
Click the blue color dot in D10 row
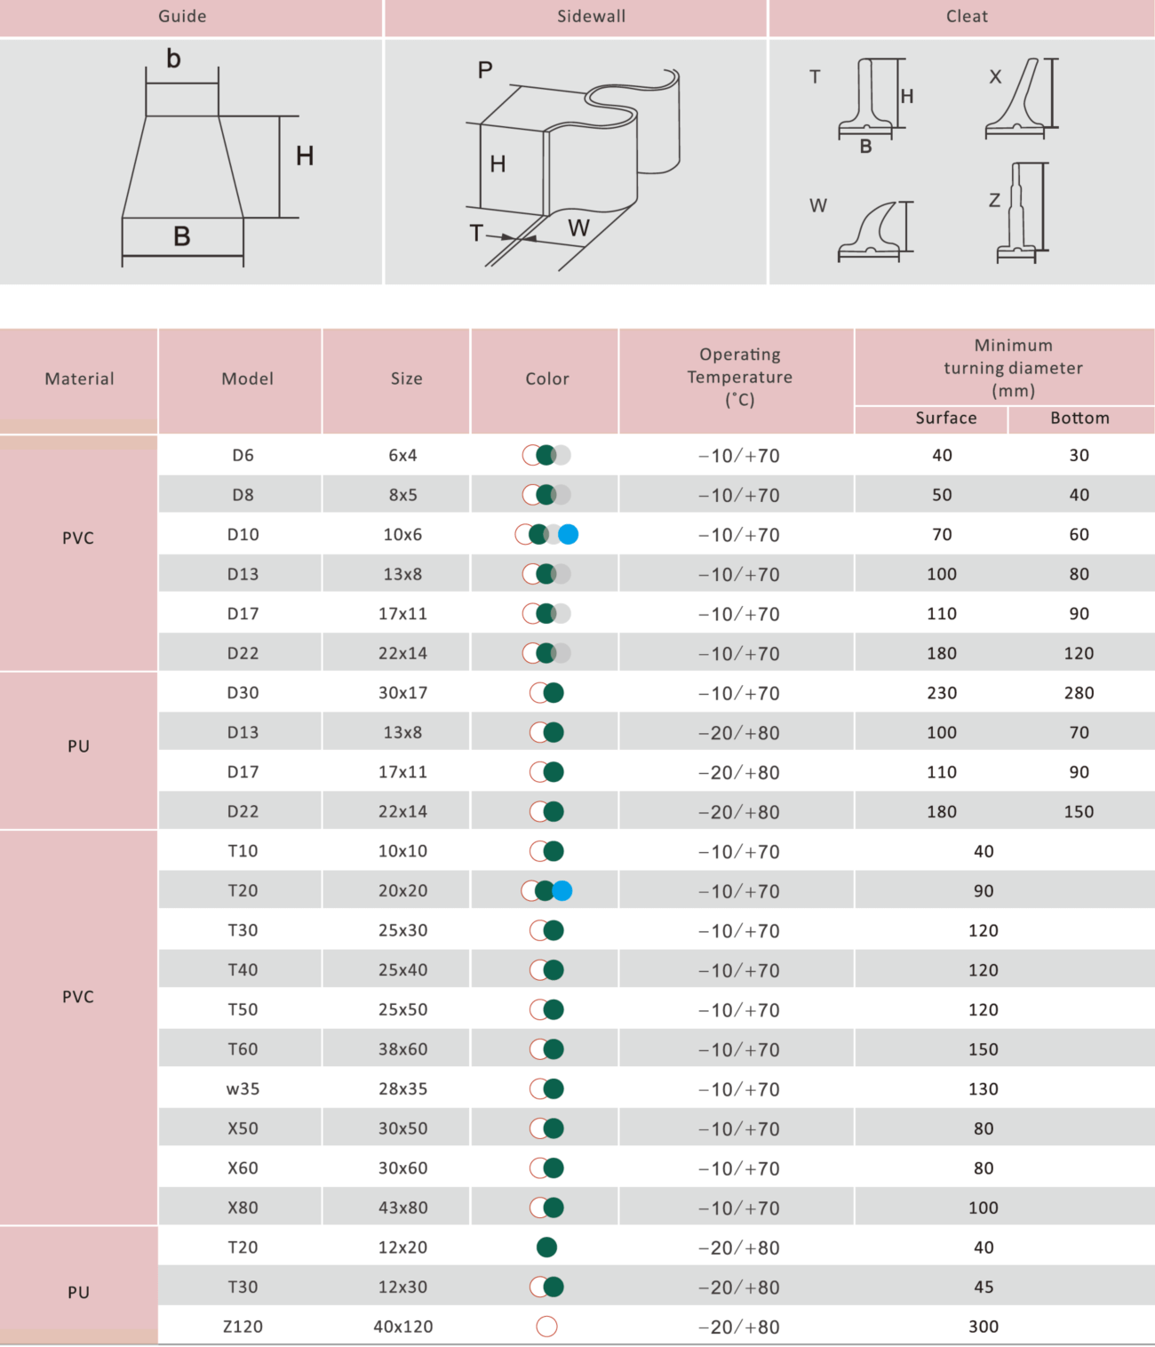[x=569, y=534]
